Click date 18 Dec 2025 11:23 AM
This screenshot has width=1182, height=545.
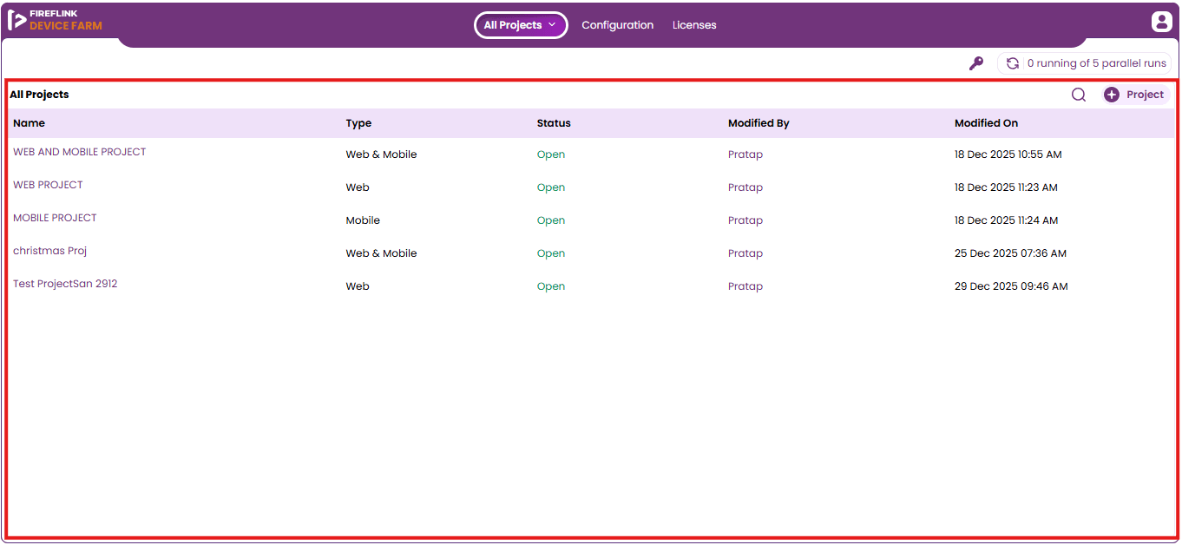[x=1006, y=187]
